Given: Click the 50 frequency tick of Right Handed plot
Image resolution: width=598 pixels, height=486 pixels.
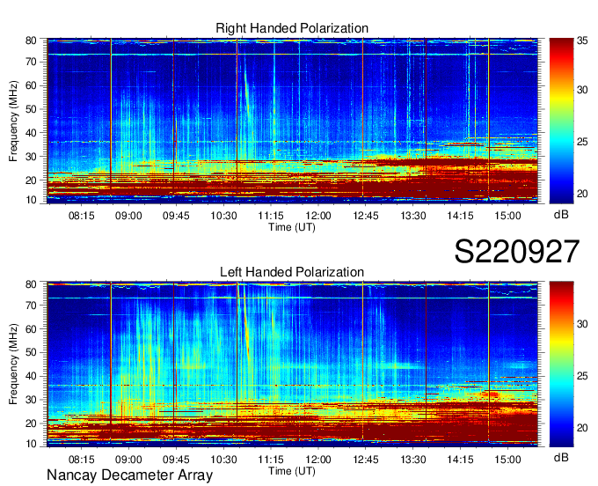Looking at the screenshot, I should [x=31, y=109].
